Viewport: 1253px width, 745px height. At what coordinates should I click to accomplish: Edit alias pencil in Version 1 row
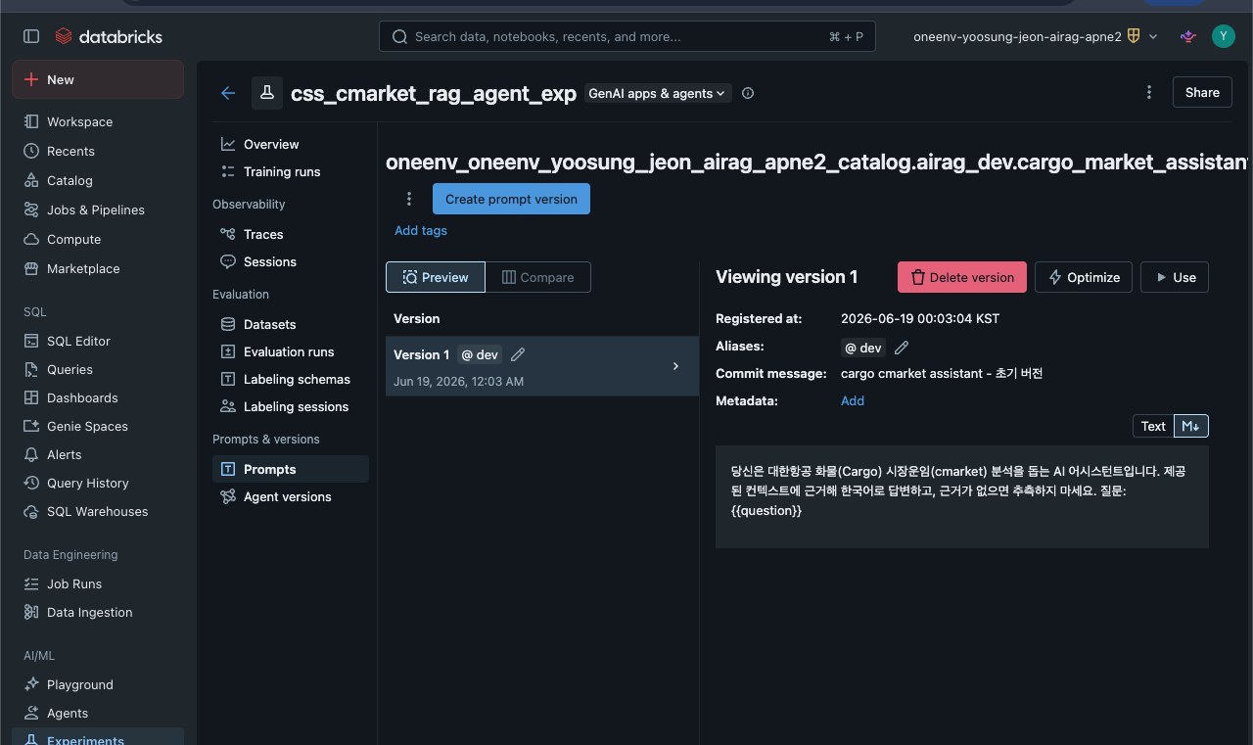[x=519, y=354]
